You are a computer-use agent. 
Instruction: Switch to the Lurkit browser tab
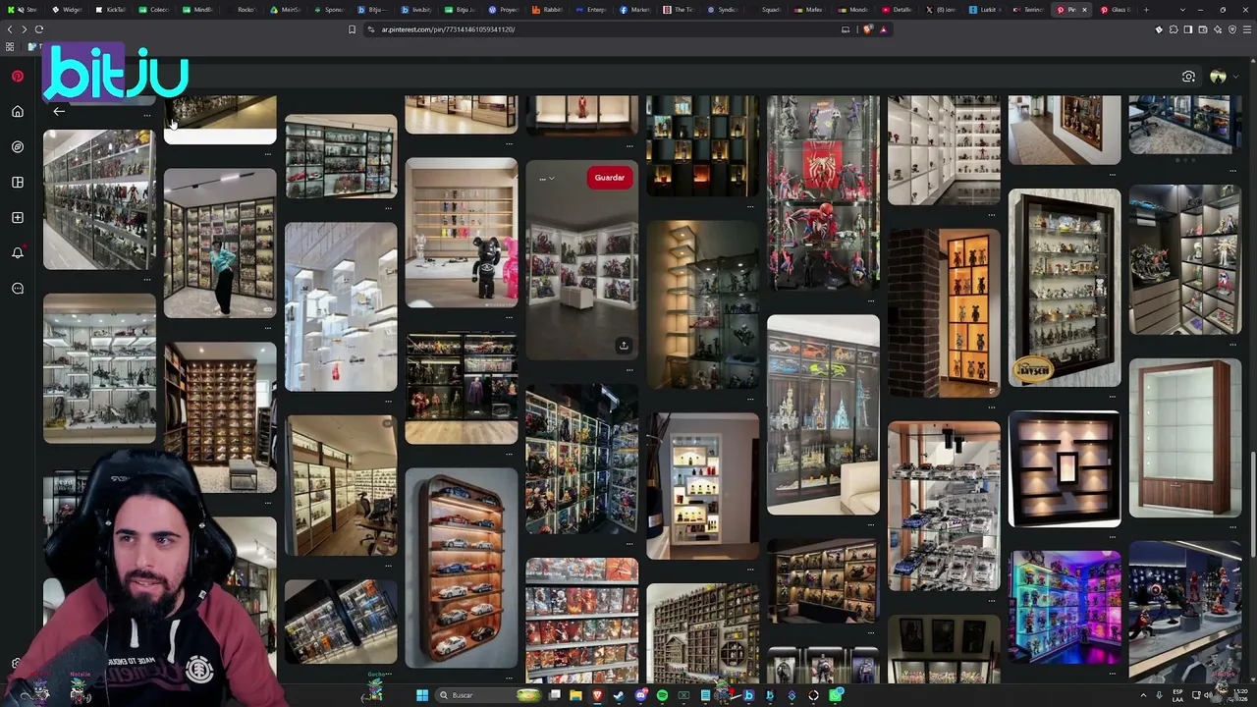tap(984, 10)
